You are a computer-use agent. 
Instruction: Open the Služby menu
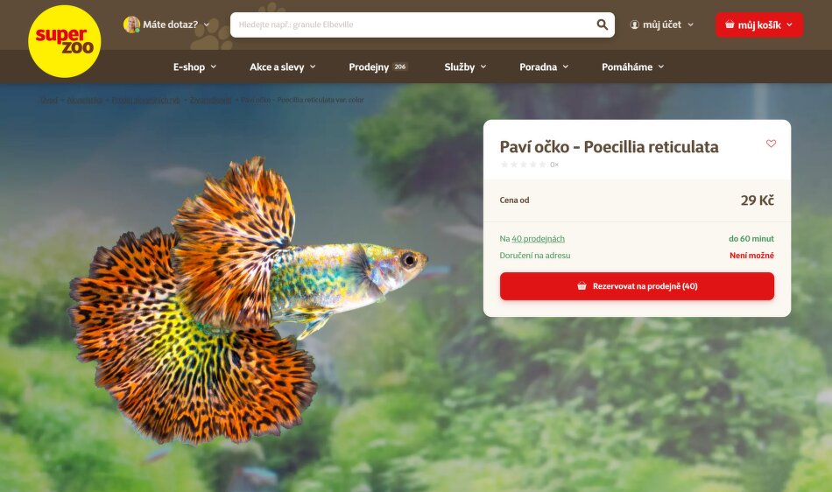click(465, 67)
